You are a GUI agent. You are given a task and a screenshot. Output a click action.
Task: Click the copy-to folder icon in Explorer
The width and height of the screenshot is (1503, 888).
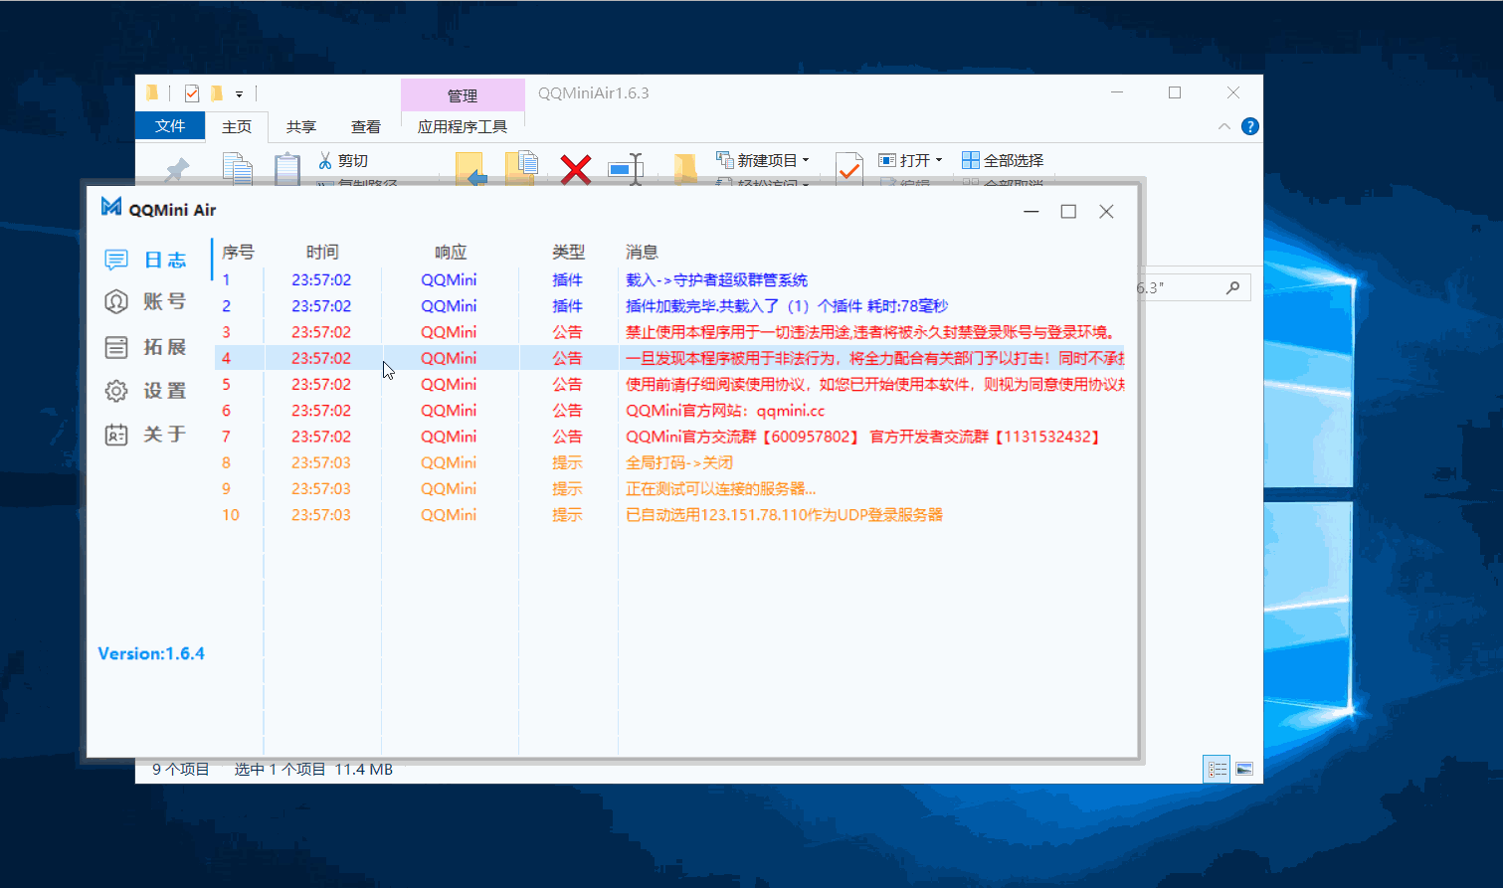point(521,168)
